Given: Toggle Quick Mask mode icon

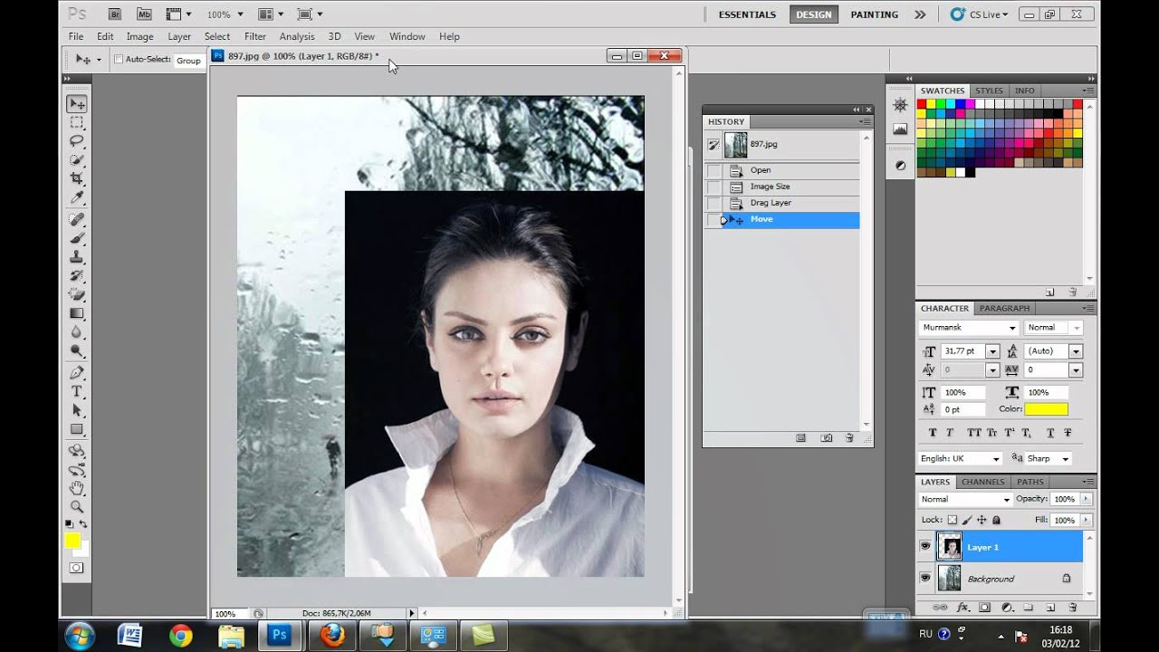Looking at the screenshot, I should point(76,568).
